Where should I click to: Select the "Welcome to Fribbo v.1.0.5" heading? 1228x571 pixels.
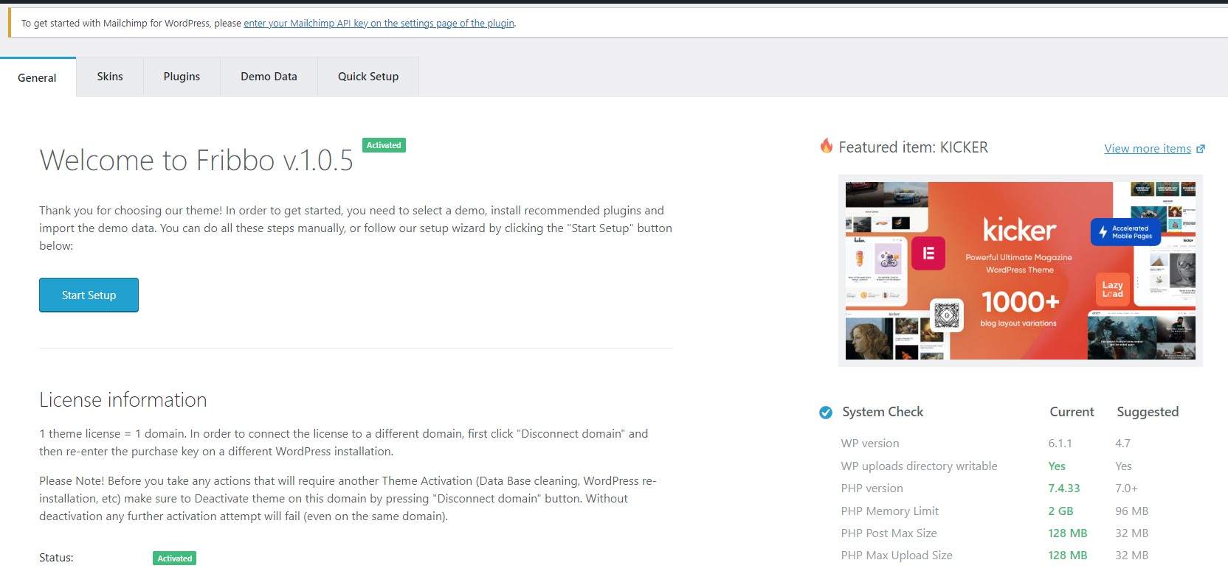(196, 161)
